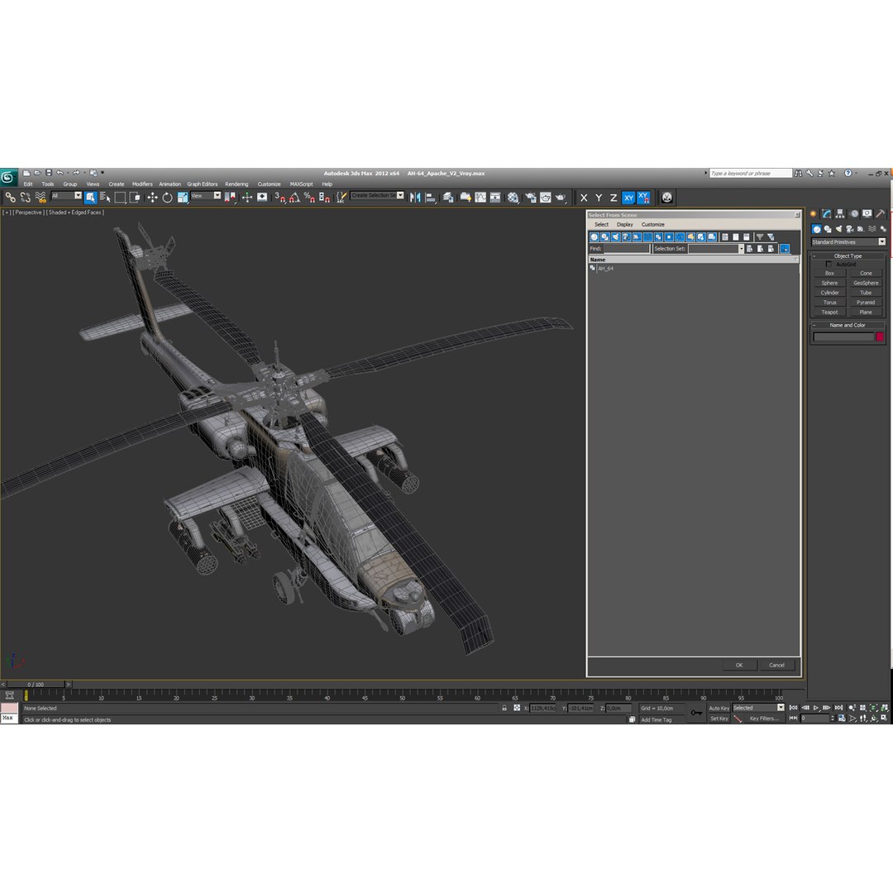Open the Utilities hammer panel icon
This screenshot has width=893, height=893.
(x=881, y=213)
